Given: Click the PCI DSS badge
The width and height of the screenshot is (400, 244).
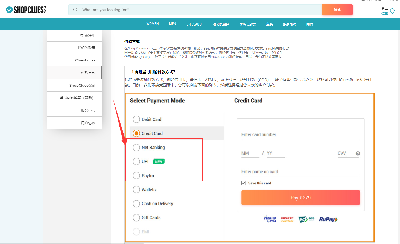Looking at the screenshot, I should coord(306,219).
